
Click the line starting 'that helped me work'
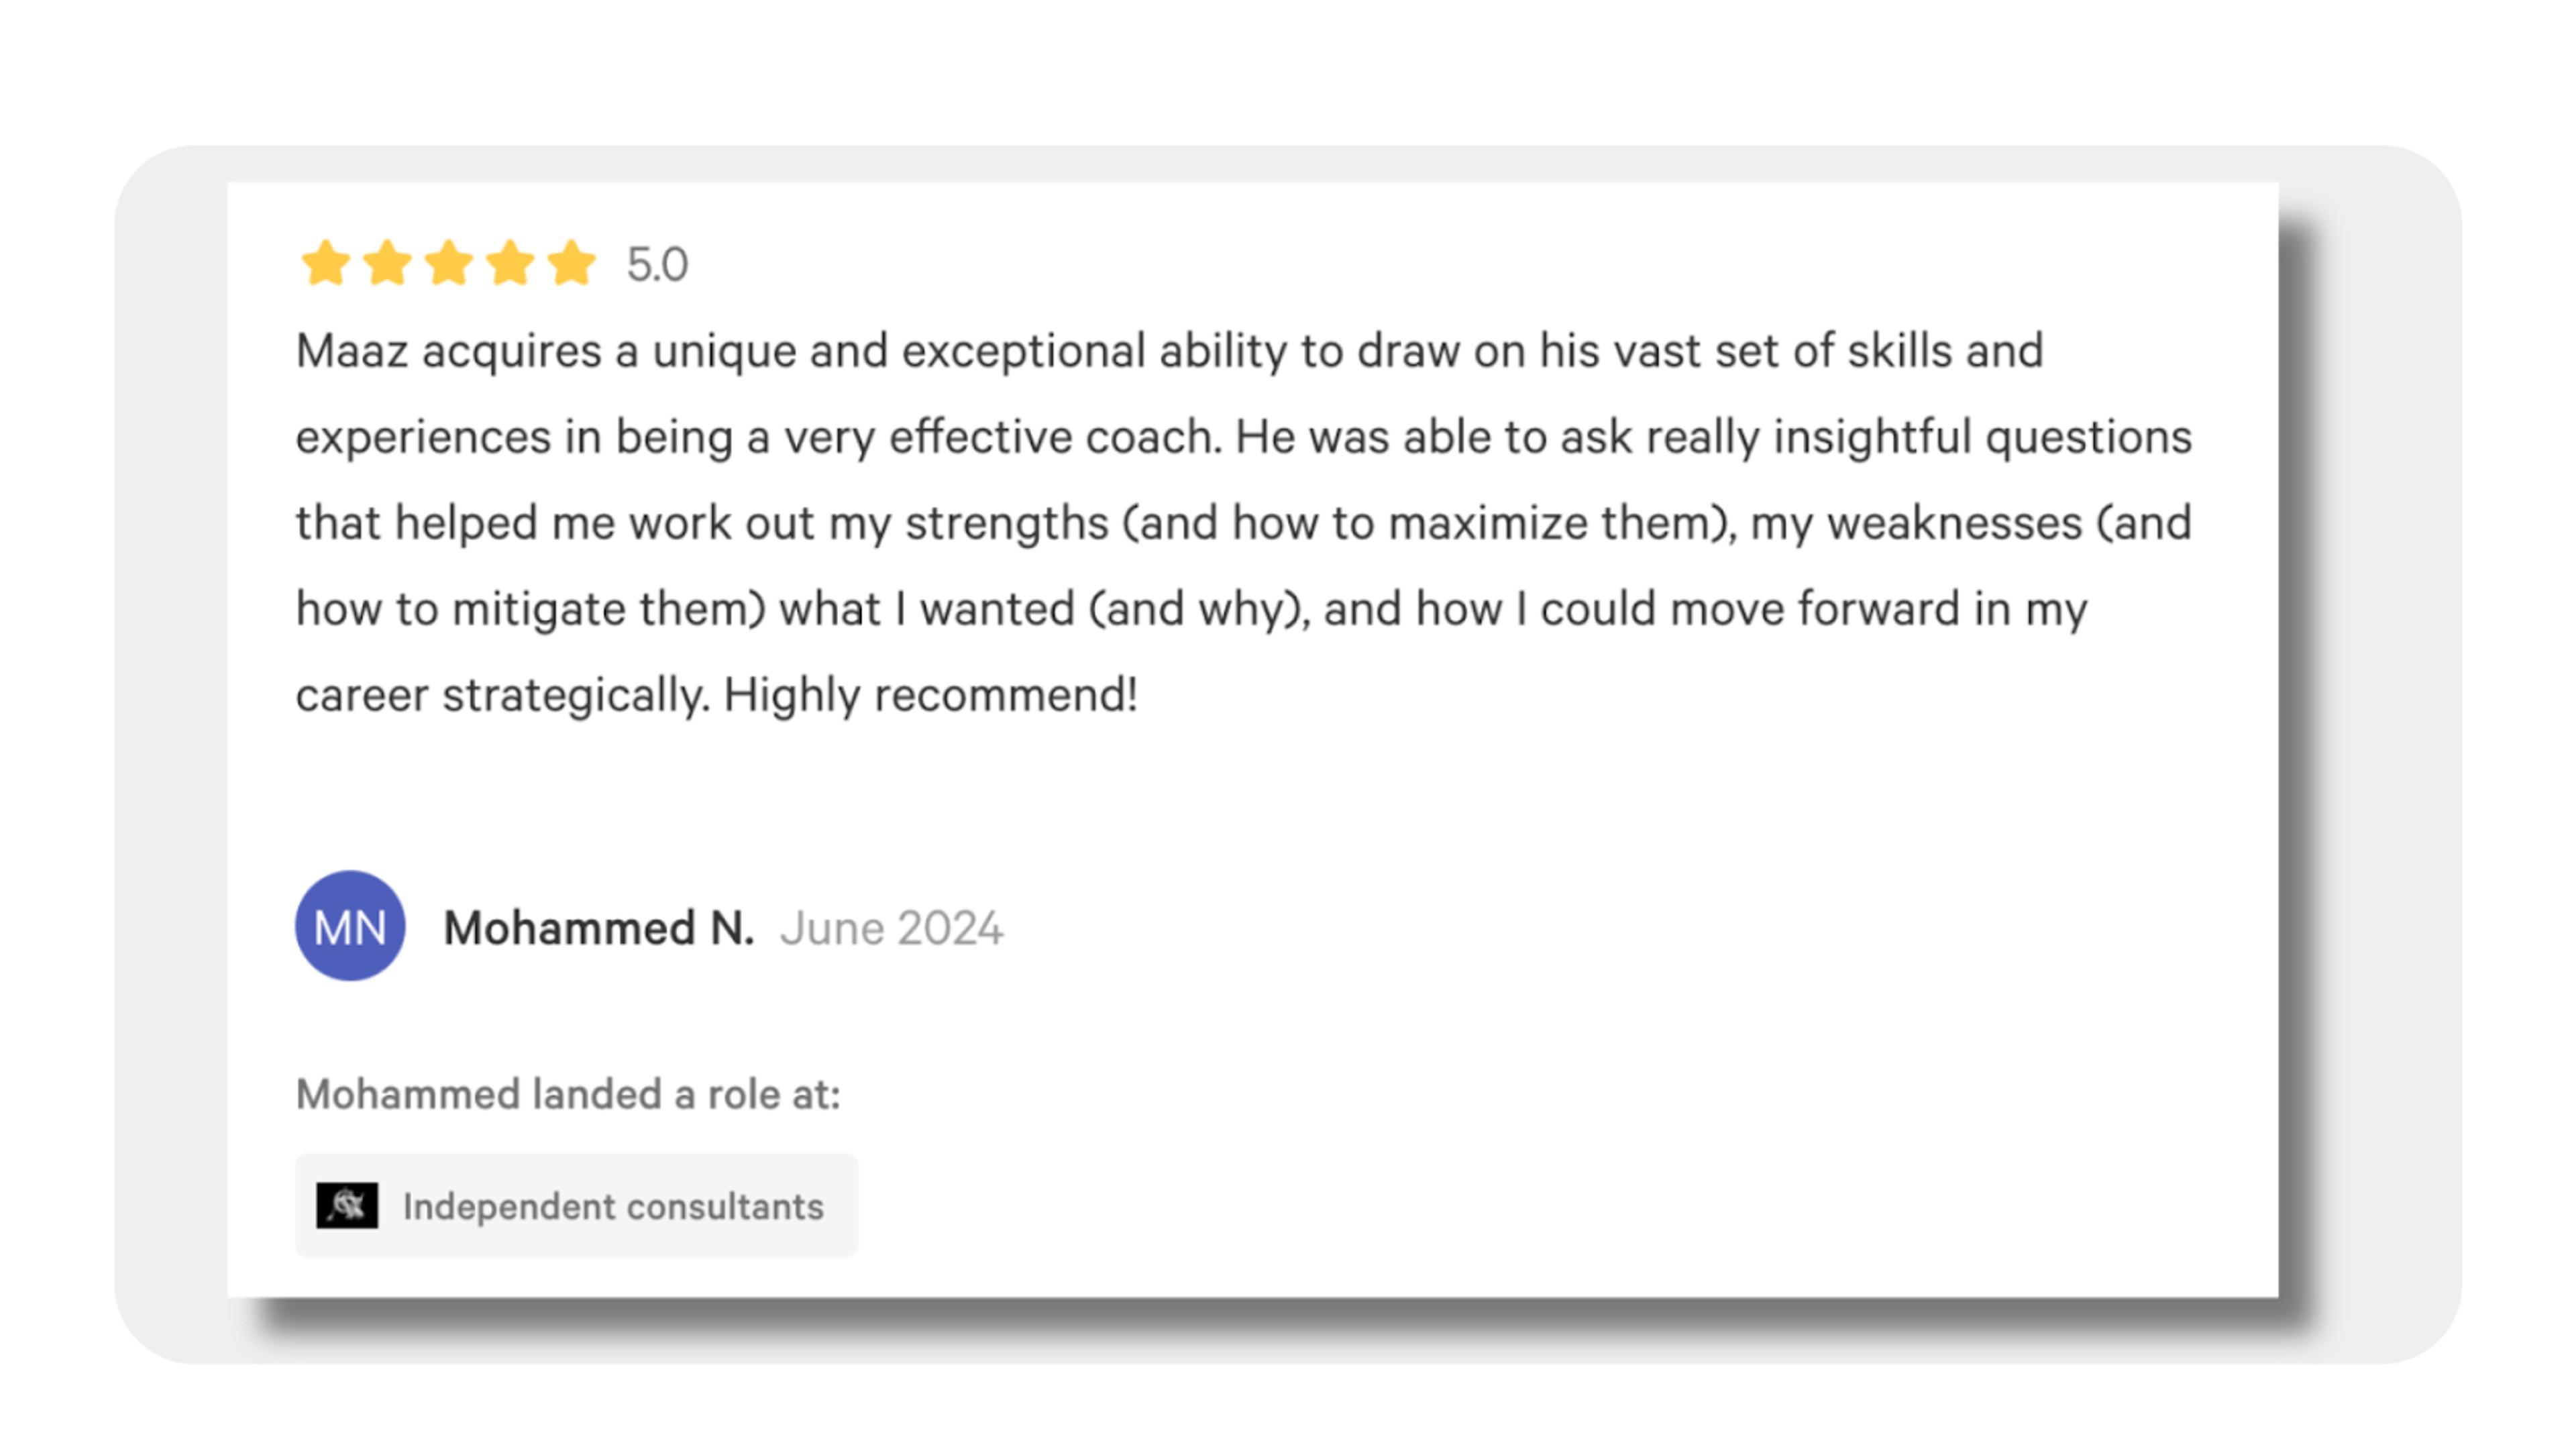point(1243,524)
